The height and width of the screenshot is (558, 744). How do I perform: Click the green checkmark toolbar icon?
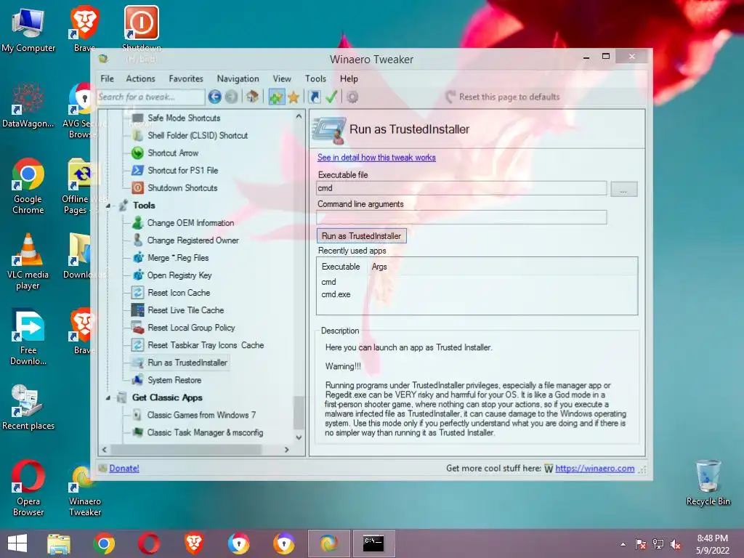pyautogui.click(x=331, y=97)
